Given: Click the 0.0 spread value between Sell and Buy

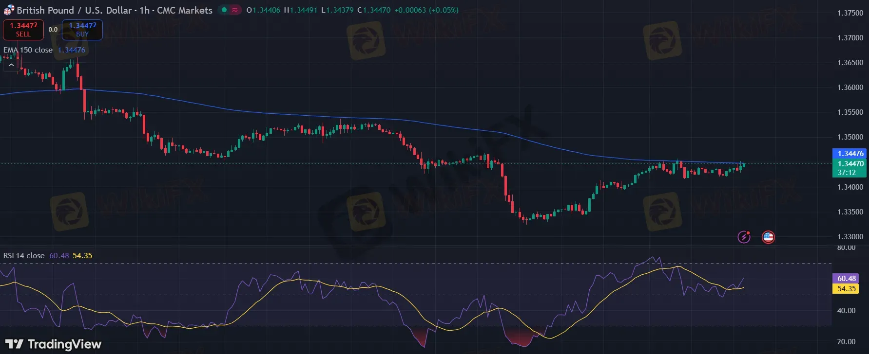Looking at the screenshot, I should pos(53,30).
